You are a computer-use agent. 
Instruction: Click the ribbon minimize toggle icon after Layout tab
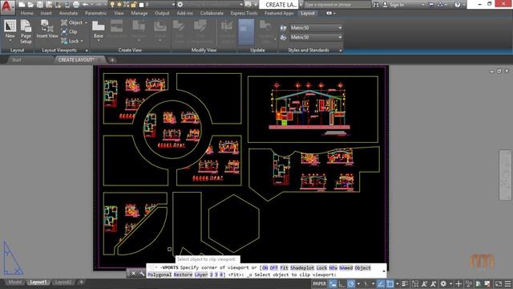tap(329, 13)
